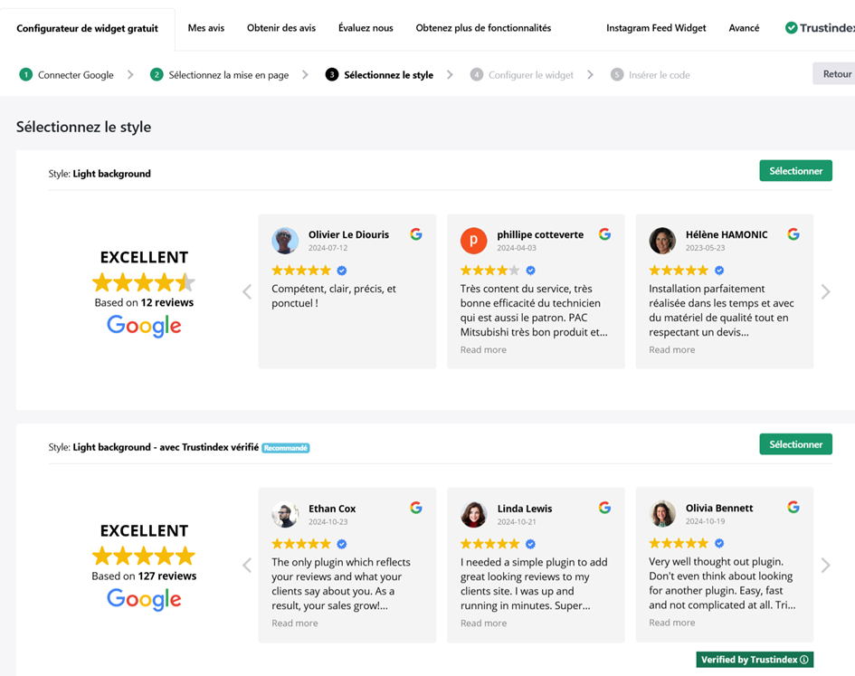Click phillipe cotteverte four-star rating
Image resolution: width=855 pixels, height=676 pixels.
point(489,271)
